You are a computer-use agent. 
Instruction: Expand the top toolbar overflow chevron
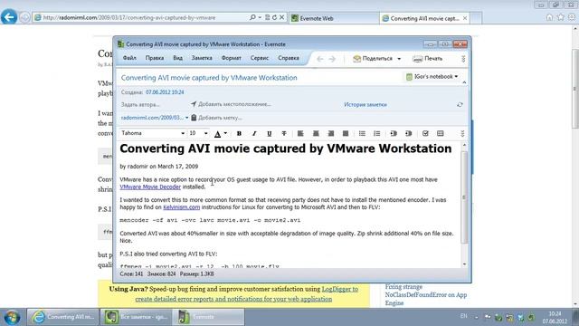click(463, 58)
